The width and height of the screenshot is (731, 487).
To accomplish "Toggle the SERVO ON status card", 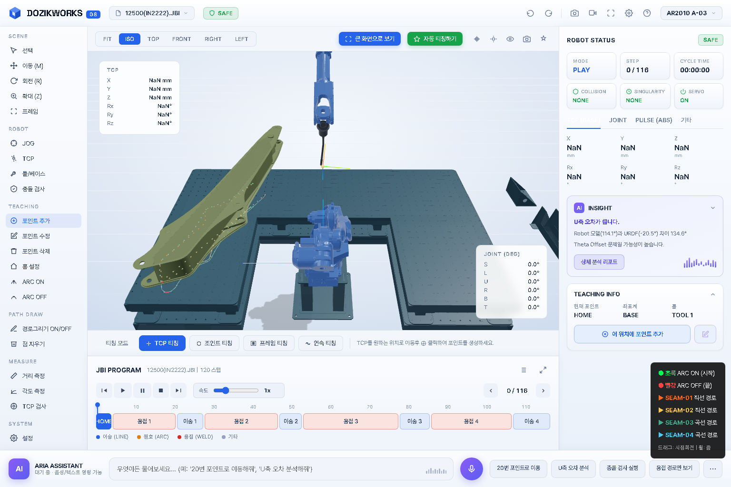I will (x=699, y=96).
